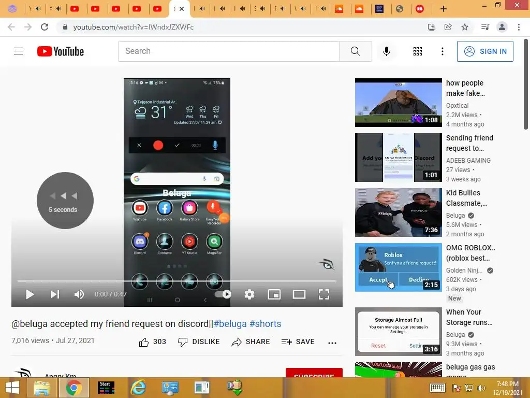Mute the video volume speaker
The width and height of the screenshot is (530, 398).
(x=79, y=294)
